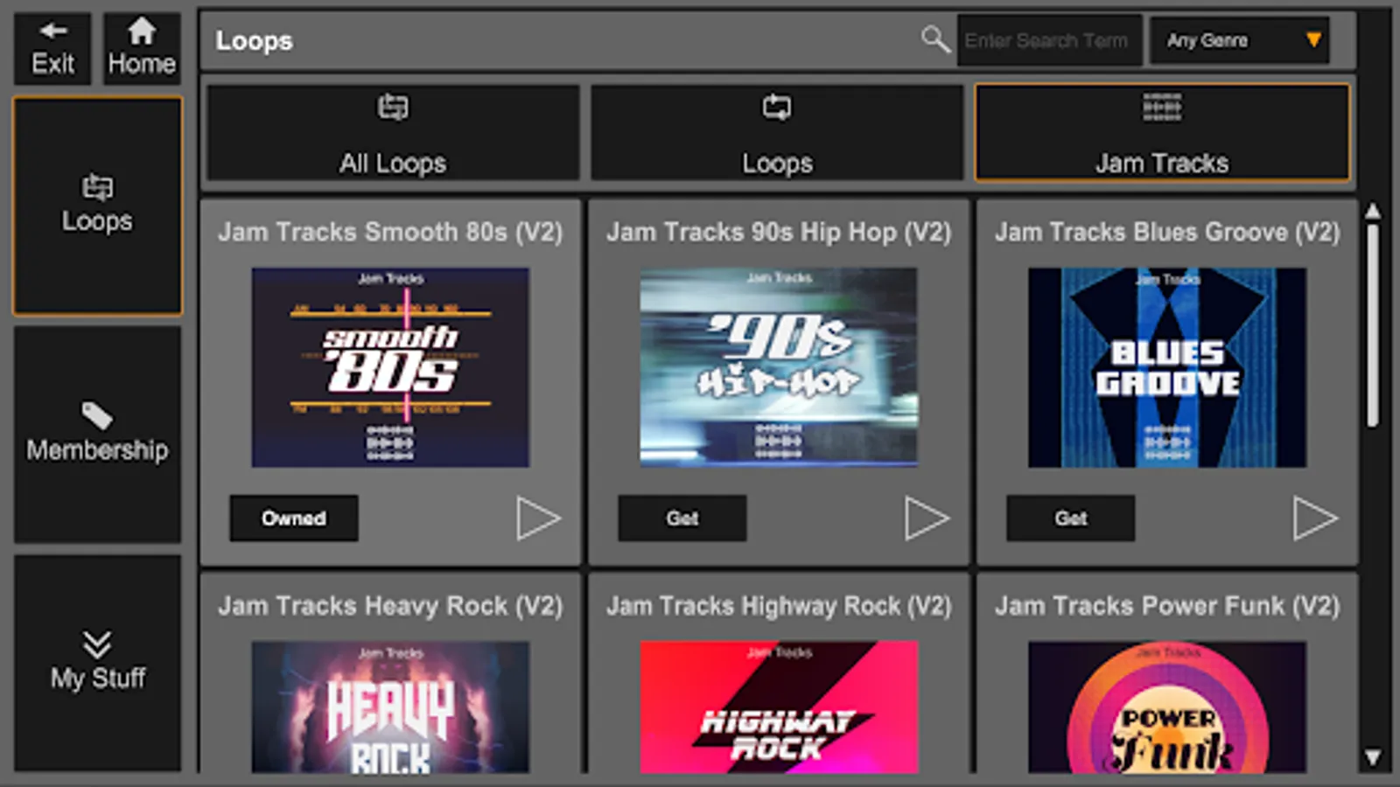Go to the Home screen
The width and height of the screenshot is (1400, 787).
[142, 49]
